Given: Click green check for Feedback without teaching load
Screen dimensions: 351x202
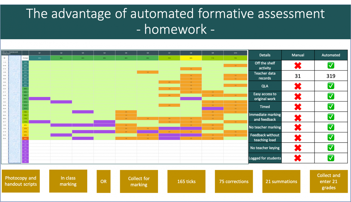Looking at the screenshot, I should pos(331,138).
